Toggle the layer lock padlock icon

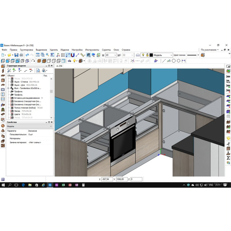coord(147,55)
